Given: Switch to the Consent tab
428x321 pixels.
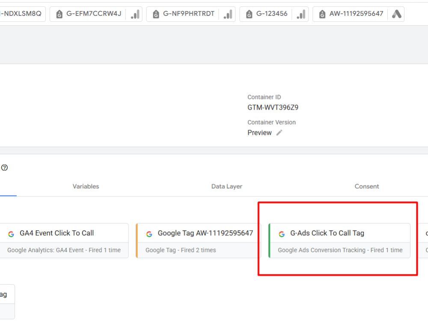Looking at the screenshot, I should [x=367, y=187].
